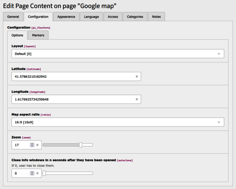Click the autoclose slider handle
This screenshot has width=236, height=189.
click(44, 173)
